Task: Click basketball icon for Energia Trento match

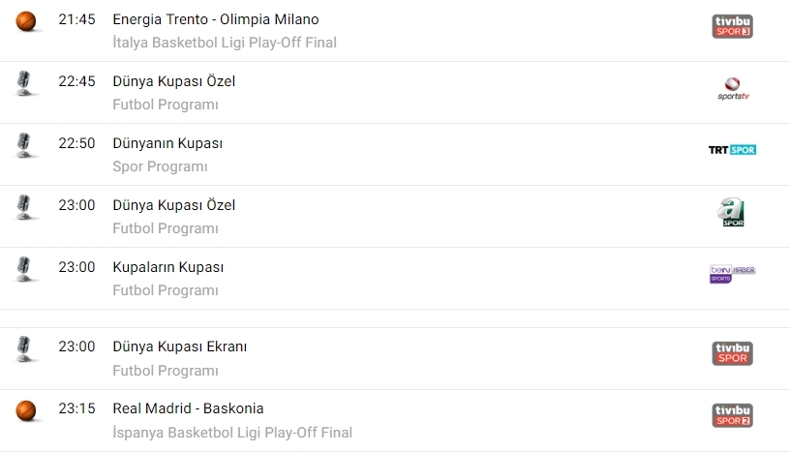Action: (x=26, y=21)
